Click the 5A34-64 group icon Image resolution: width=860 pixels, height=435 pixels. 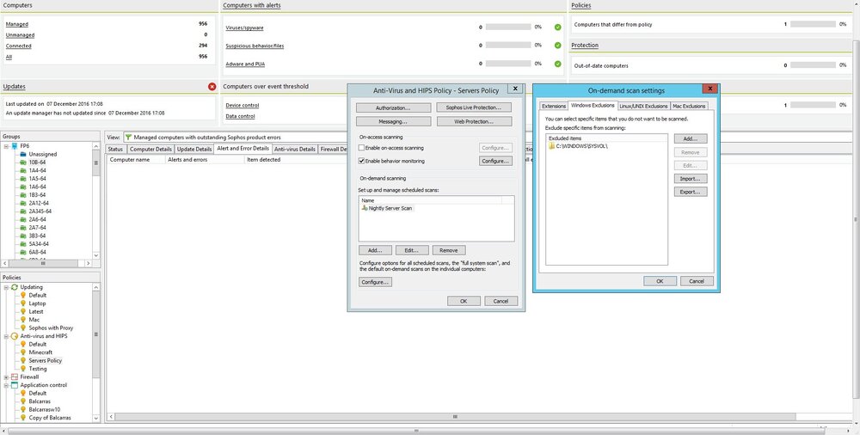(x=23, y=243)
